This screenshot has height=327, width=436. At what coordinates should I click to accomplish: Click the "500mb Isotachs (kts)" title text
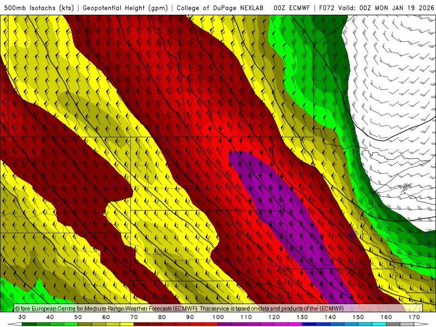click(x=39, y=8)
